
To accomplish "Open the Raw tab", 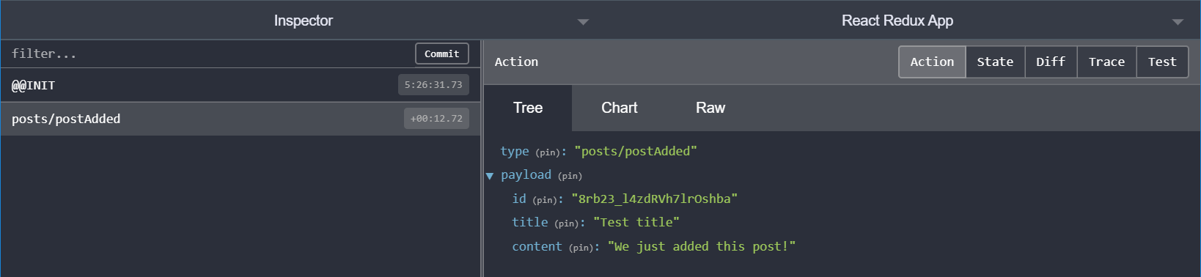I will 710,108.
